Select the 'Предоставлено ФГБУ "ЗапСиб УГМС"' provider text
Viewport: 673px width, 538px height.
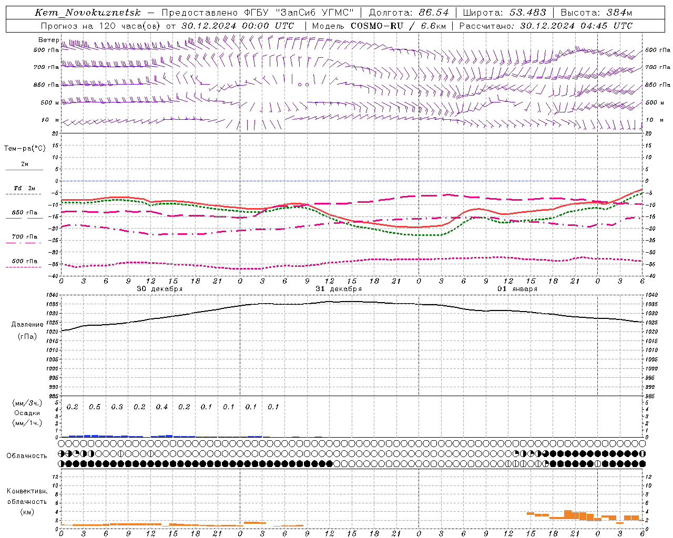pyautogui.click(x=258, y=13)
